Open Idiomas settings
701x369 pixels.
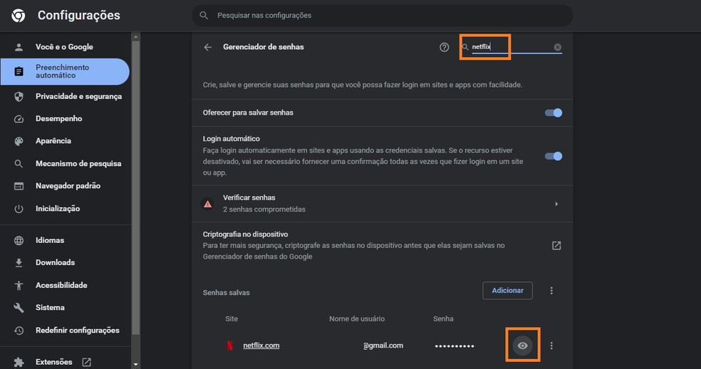tap(50, 240)
